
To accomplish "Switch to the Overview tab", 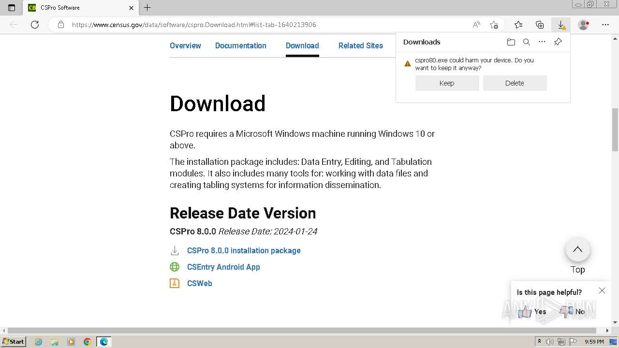I will point(185,45).
